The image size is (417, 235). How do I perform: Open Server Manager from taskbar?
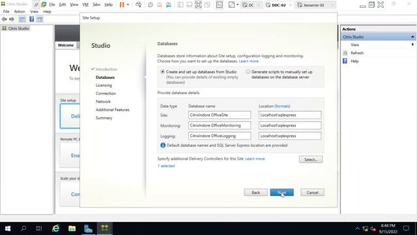[88, 228]
